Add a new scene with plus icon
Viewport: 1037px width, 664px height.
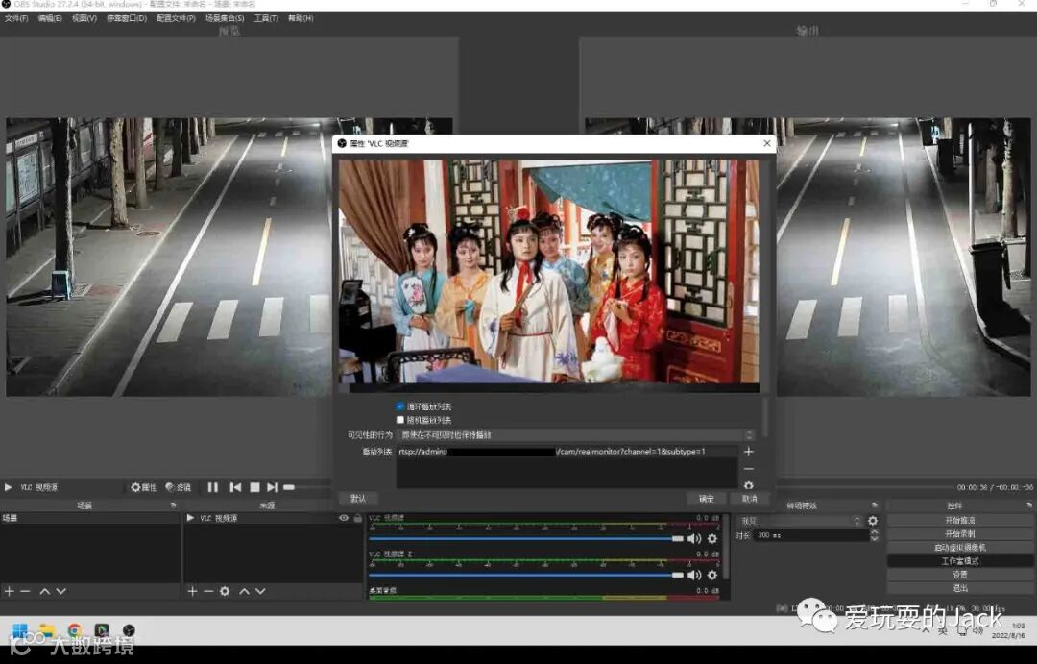[x=10, y=591]
